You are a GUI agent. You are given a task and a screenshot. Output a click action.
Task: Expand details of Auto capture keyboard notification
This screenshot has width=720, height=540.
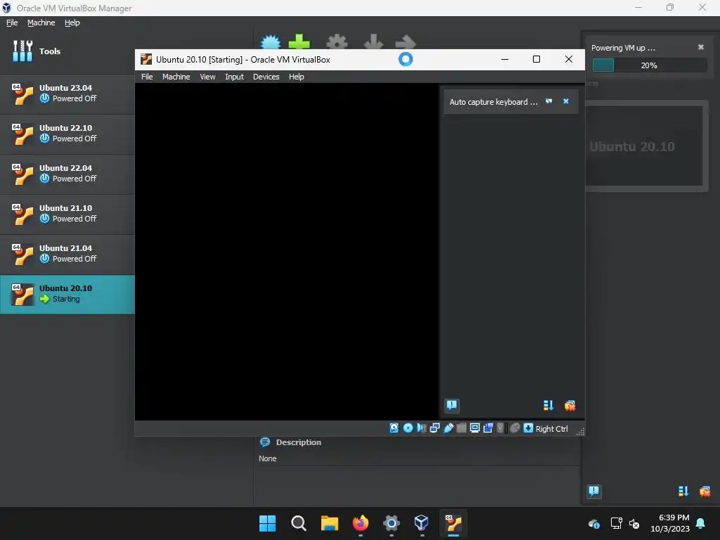548,101
